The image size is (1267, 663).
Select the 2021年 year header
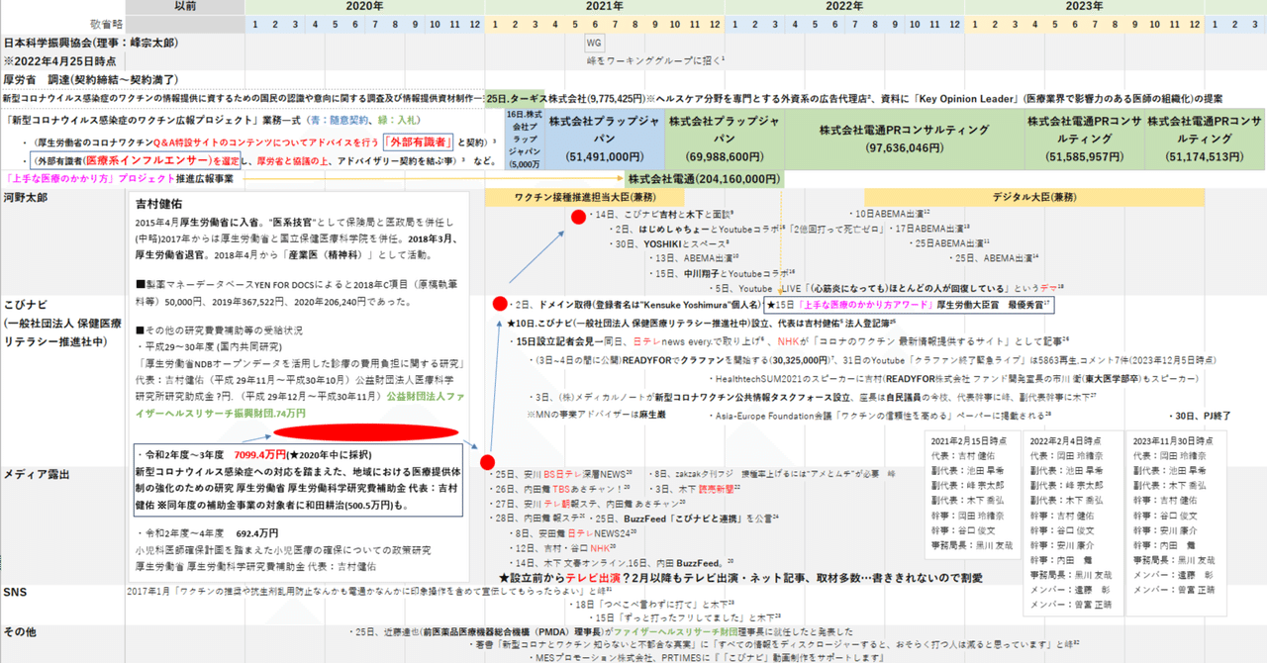coord(604,7)
